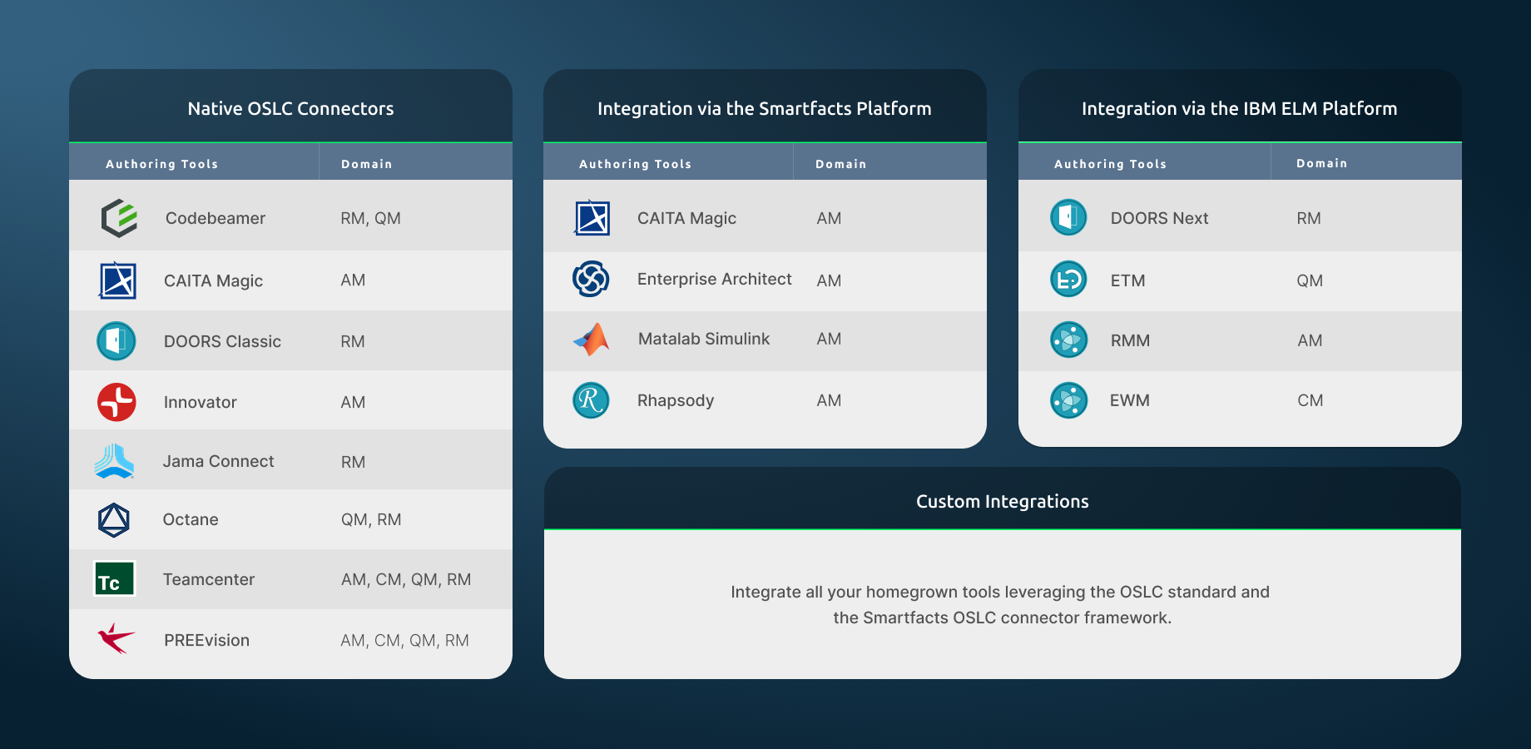Click the RM, QM domain for Codebeamer

(370, 218)
